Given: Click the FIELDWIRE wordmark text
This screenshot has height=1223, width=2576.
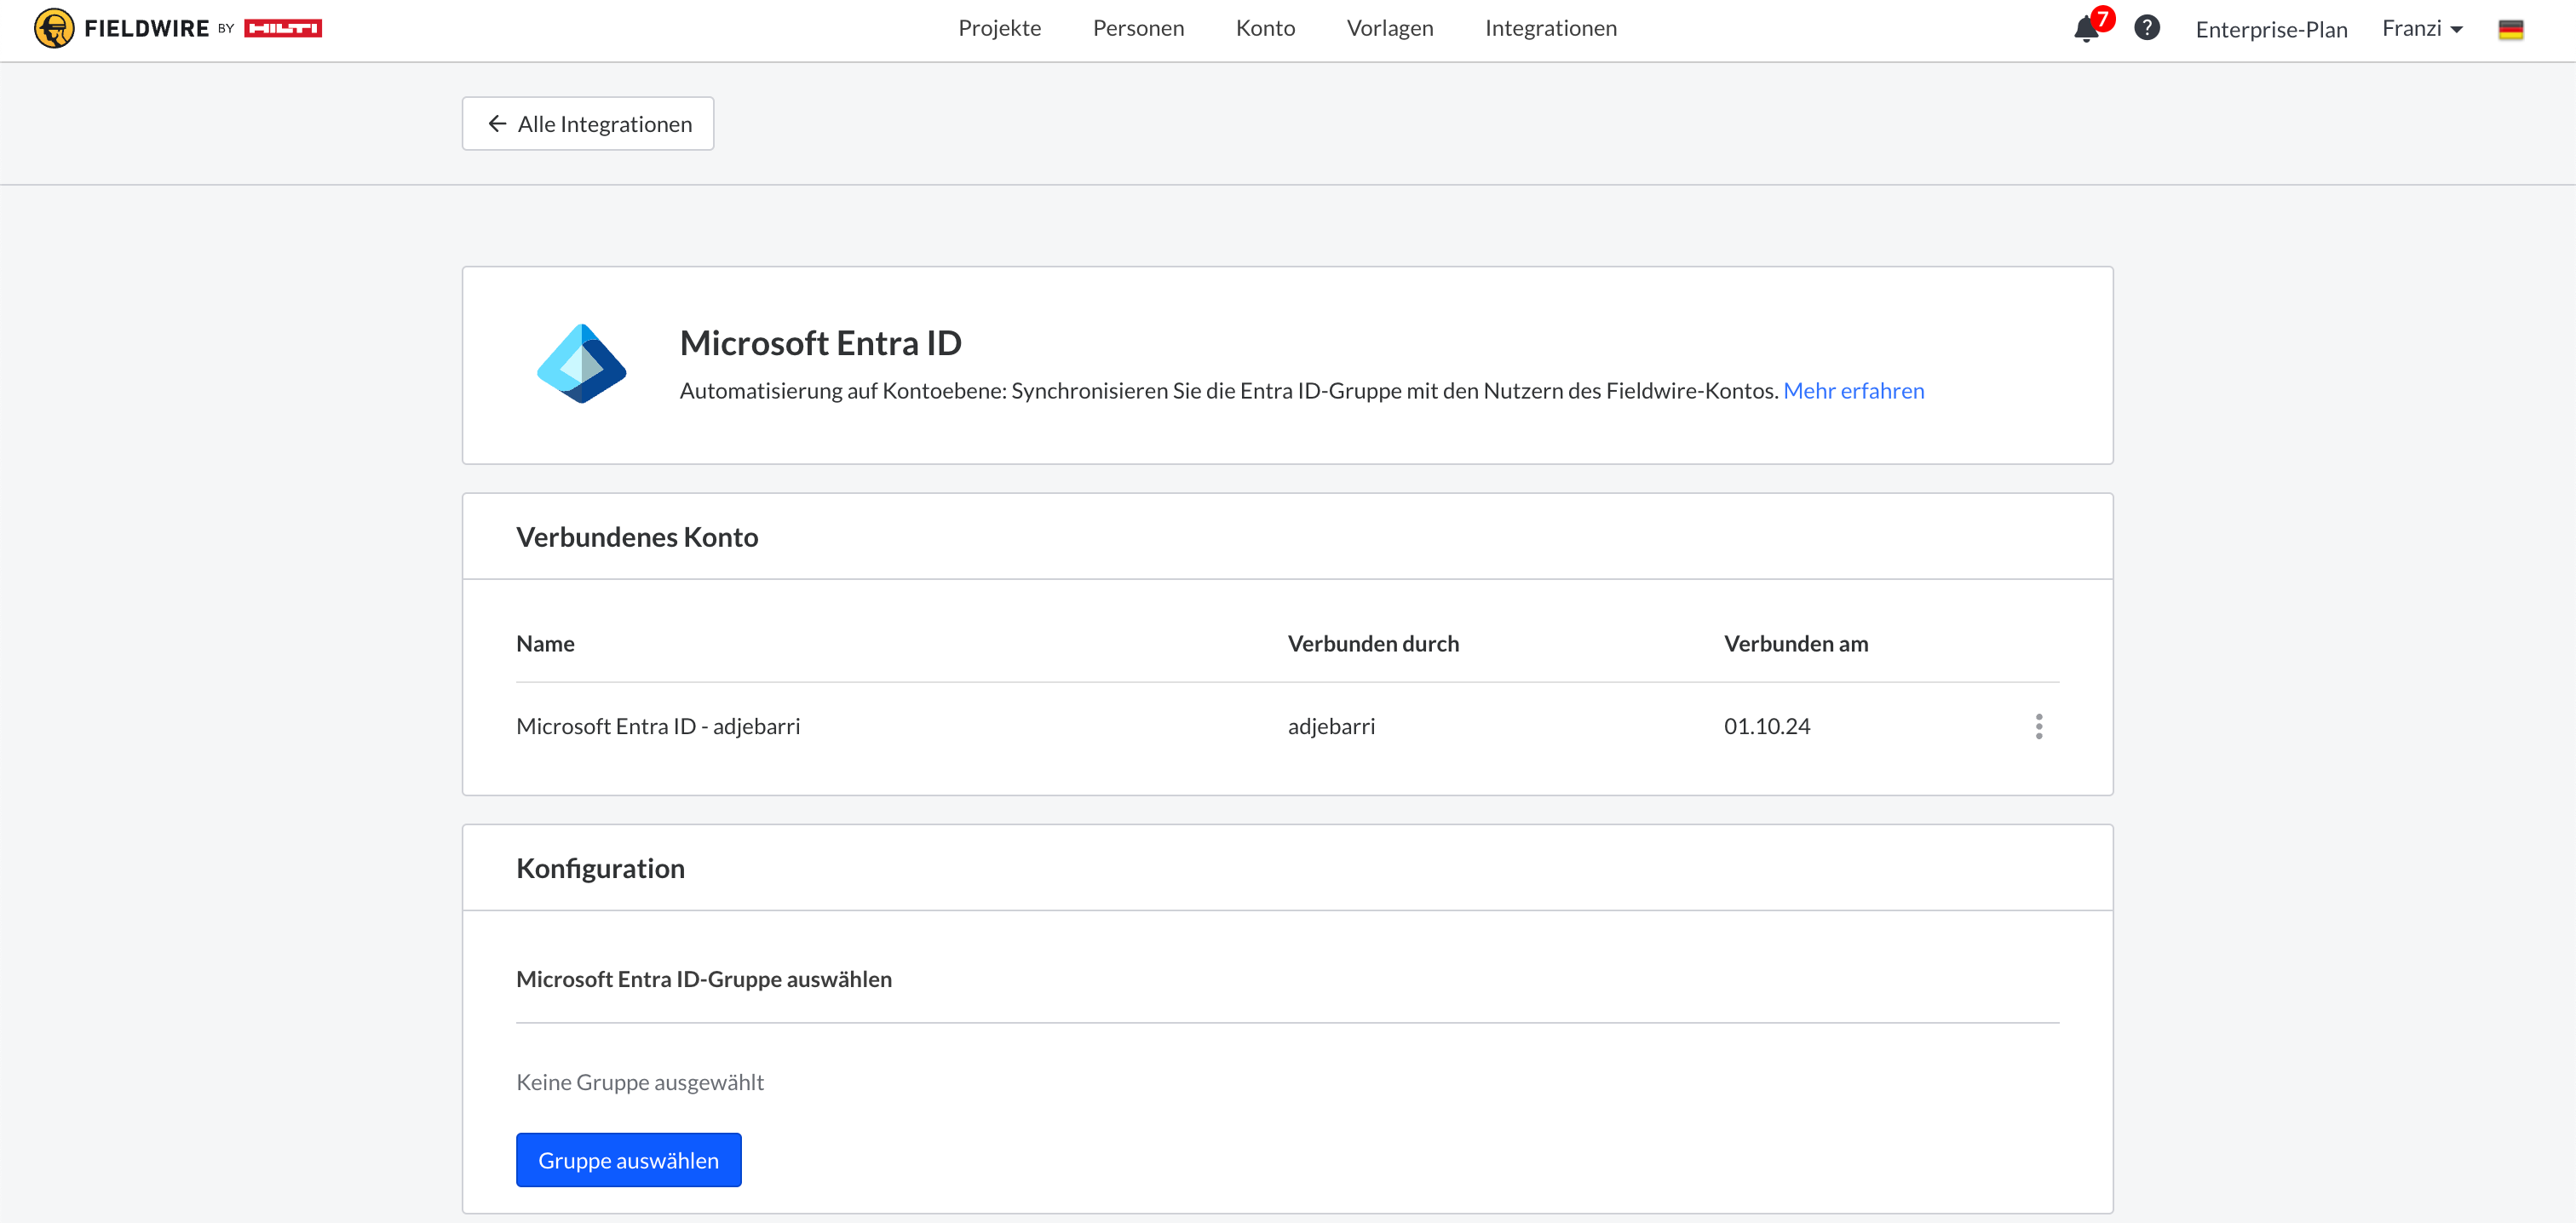Looking at the screenshot, I should (x=147, y=28).
